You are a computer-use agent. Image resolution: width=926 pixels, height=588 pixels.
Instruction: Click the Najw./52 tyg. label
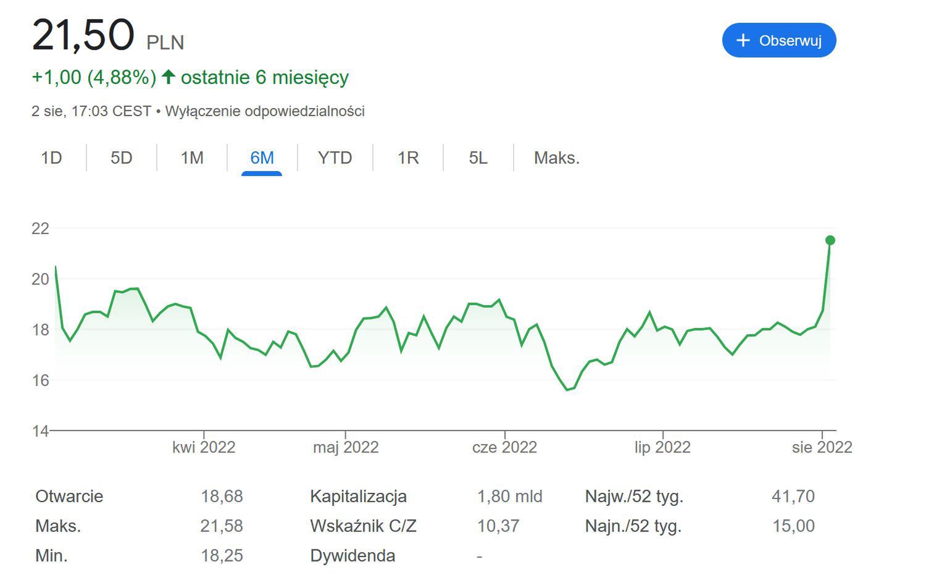(x=634, y=497)
